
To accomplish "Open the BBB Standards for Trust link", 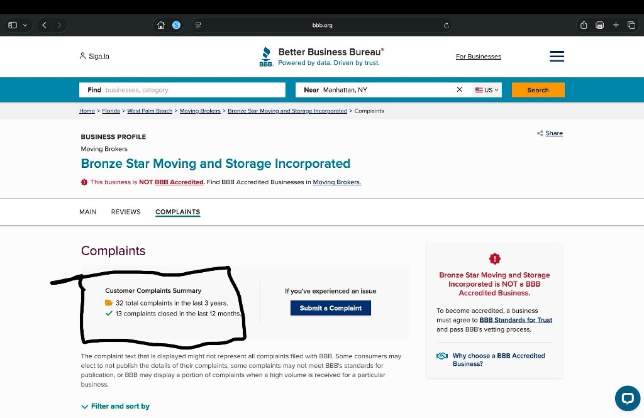I will (x=516, y=320).
